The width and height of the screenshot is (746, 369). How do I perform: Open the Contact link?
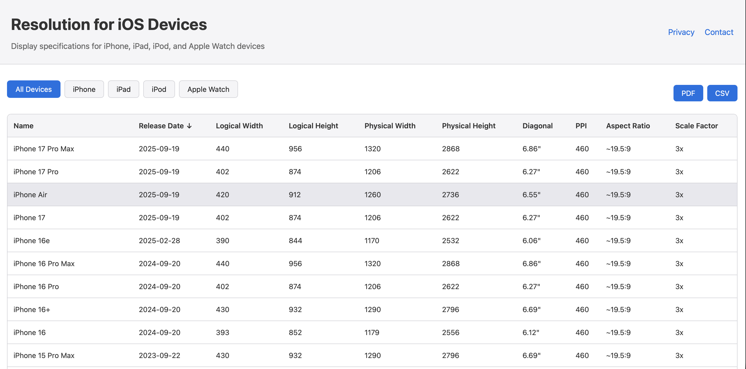719,32
